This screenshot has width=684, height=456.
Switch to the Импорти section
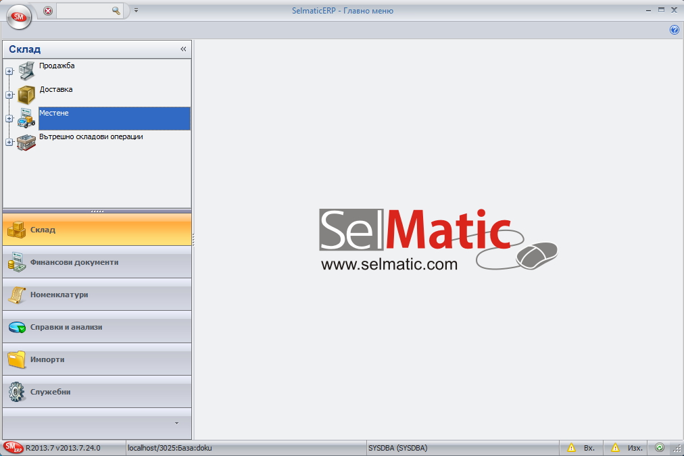[x=97, y=359]
